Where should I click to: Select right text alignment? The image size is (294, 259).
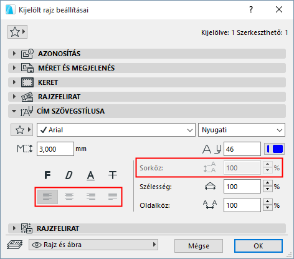[91, 197]
